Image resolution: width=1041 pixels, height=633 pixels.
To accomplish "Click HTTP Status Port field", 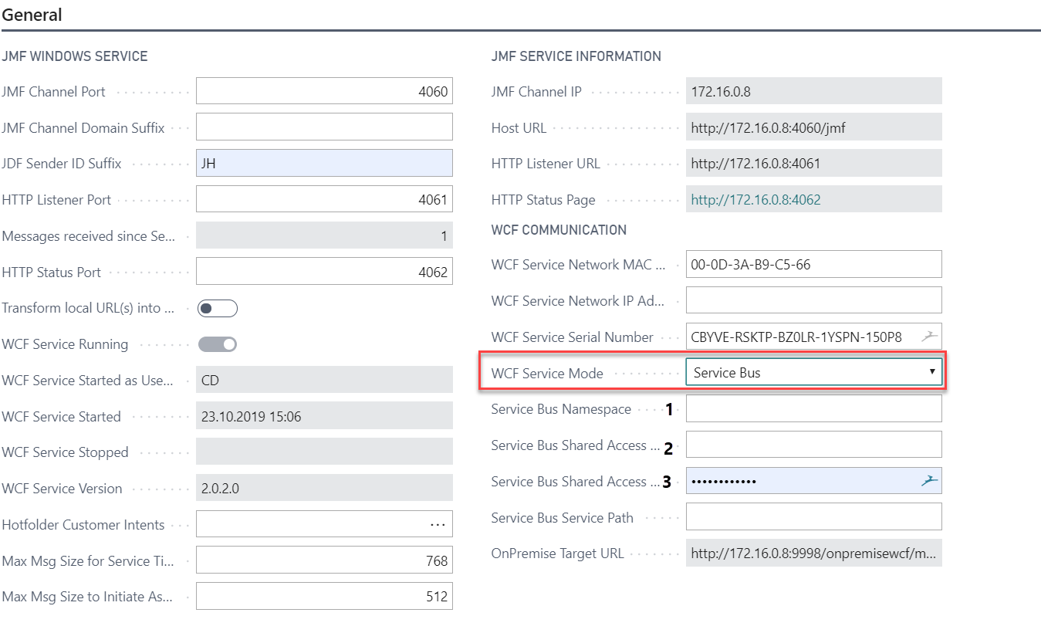I will 324,272.
